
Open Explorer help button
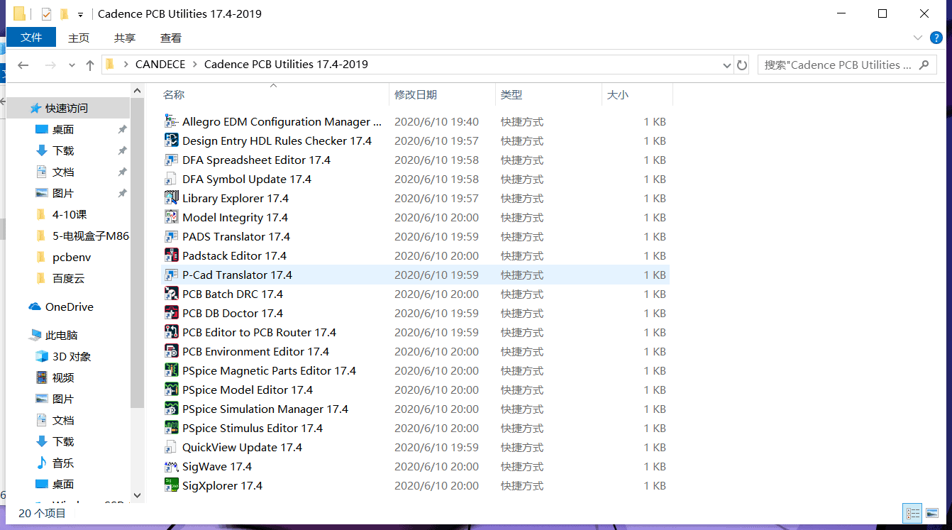[x=937, y=38]
